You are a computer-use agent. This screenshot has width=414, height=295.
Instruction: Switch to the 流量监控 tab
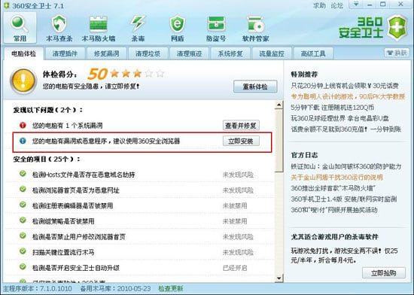[x=272, y=53]
